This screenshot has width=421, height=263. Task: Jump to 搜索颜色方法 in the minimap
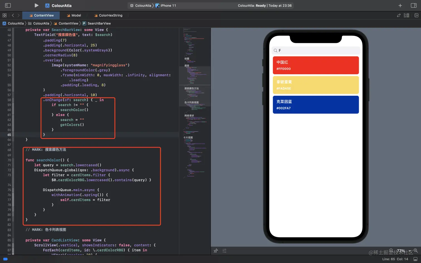click(192, 88)
